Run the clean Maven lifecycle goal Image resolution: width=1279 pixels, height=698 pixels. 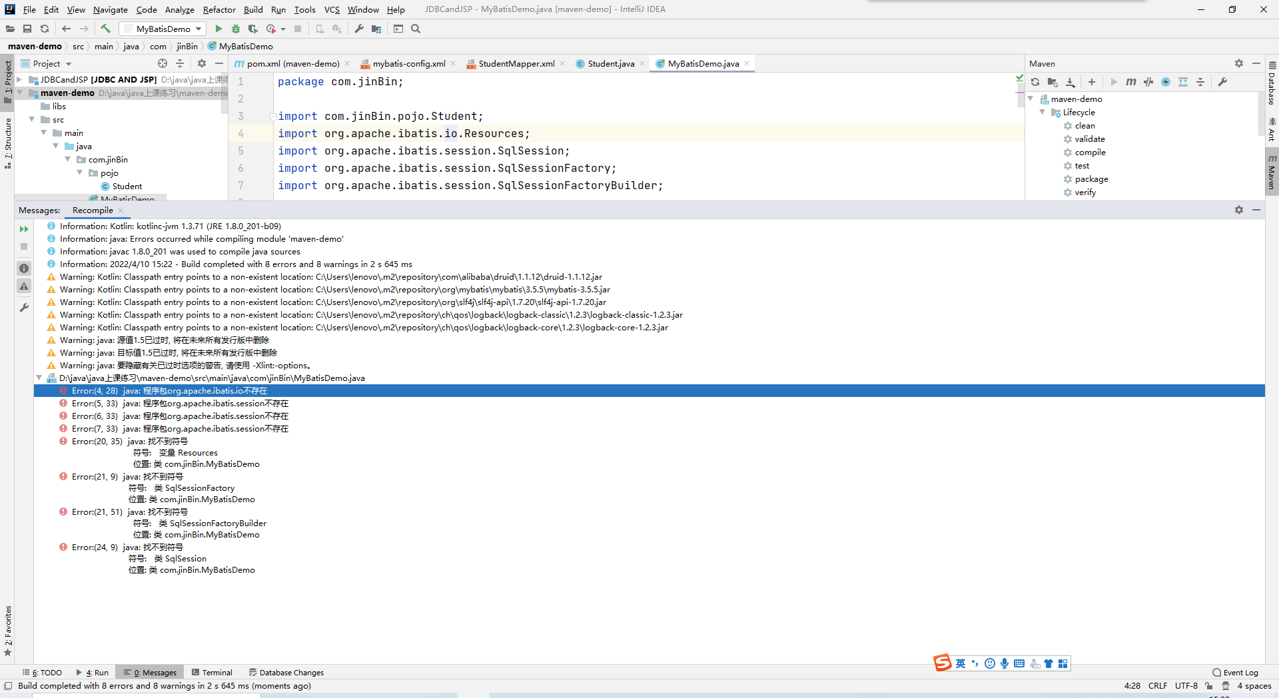tap(1086, 125)
